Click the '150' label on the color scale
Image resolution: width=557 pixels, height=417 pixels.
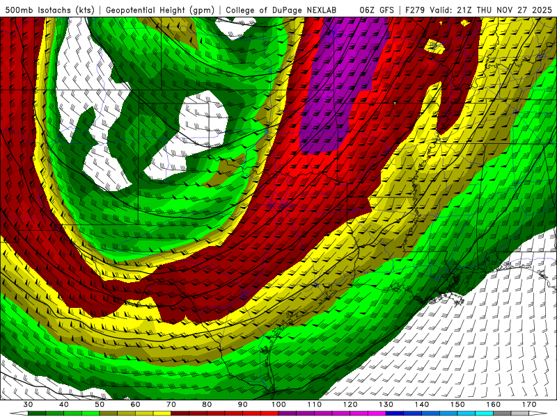point(457,404)
